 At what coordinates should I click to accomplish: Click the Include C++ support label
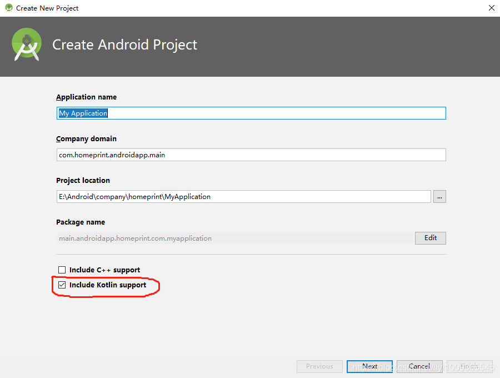[x=104, y=270]
